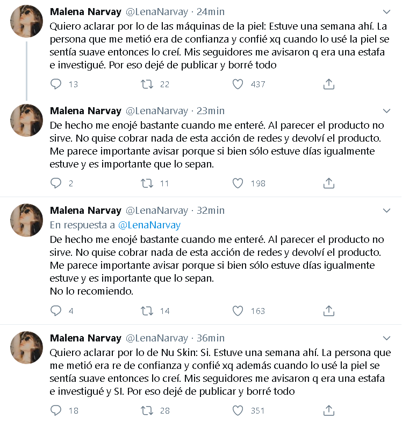
Task: Retweet the tweet with 22 retweets
Action: pyautogui.click(x=147, y=84)
